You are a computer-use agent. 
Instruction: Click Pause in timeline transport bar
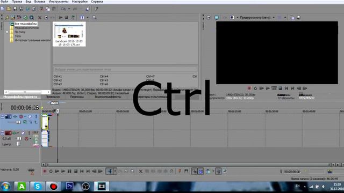click(69, 171)
